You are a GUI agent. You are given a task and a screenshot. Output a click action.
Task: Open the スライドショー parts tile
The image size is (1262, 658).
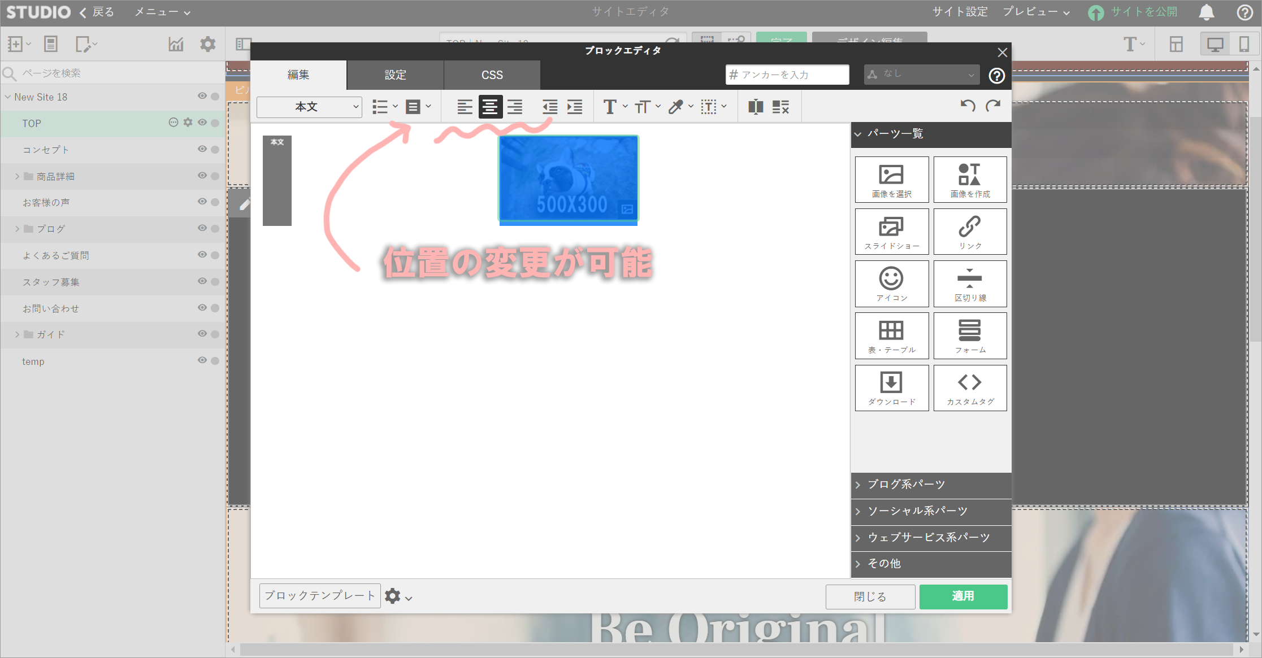[891, 232]
